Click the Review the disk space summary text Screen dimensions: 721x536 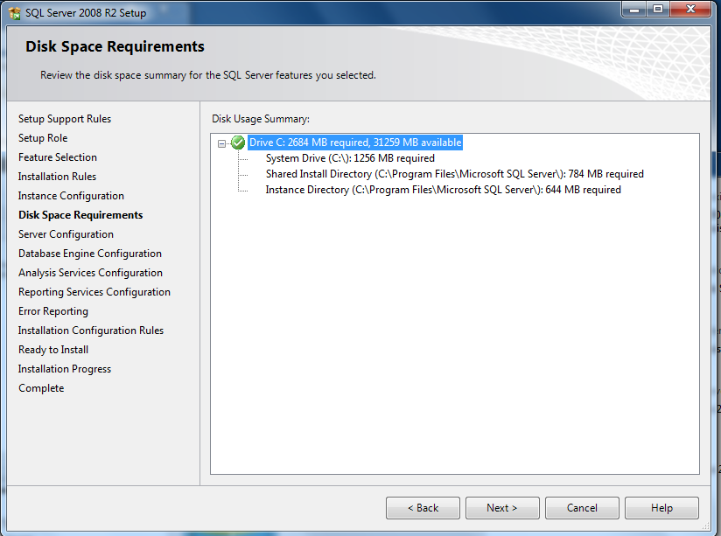208,75
